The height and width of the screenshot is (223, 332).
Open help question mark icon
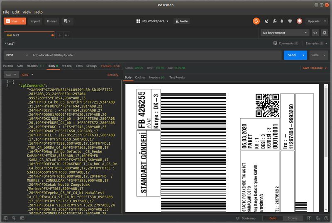pyautogui.click(x=326, y=218)
